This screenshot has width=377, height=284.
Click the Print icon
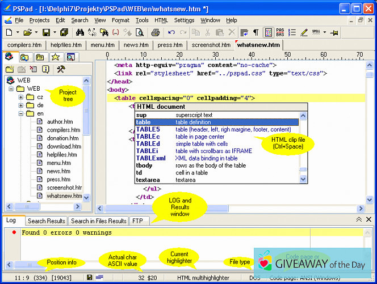(x=156, y=32)
